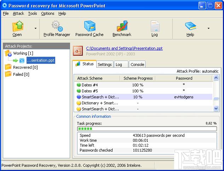
Task: Click green status dot for Dates #4
Action: click(x=79, y=85)
